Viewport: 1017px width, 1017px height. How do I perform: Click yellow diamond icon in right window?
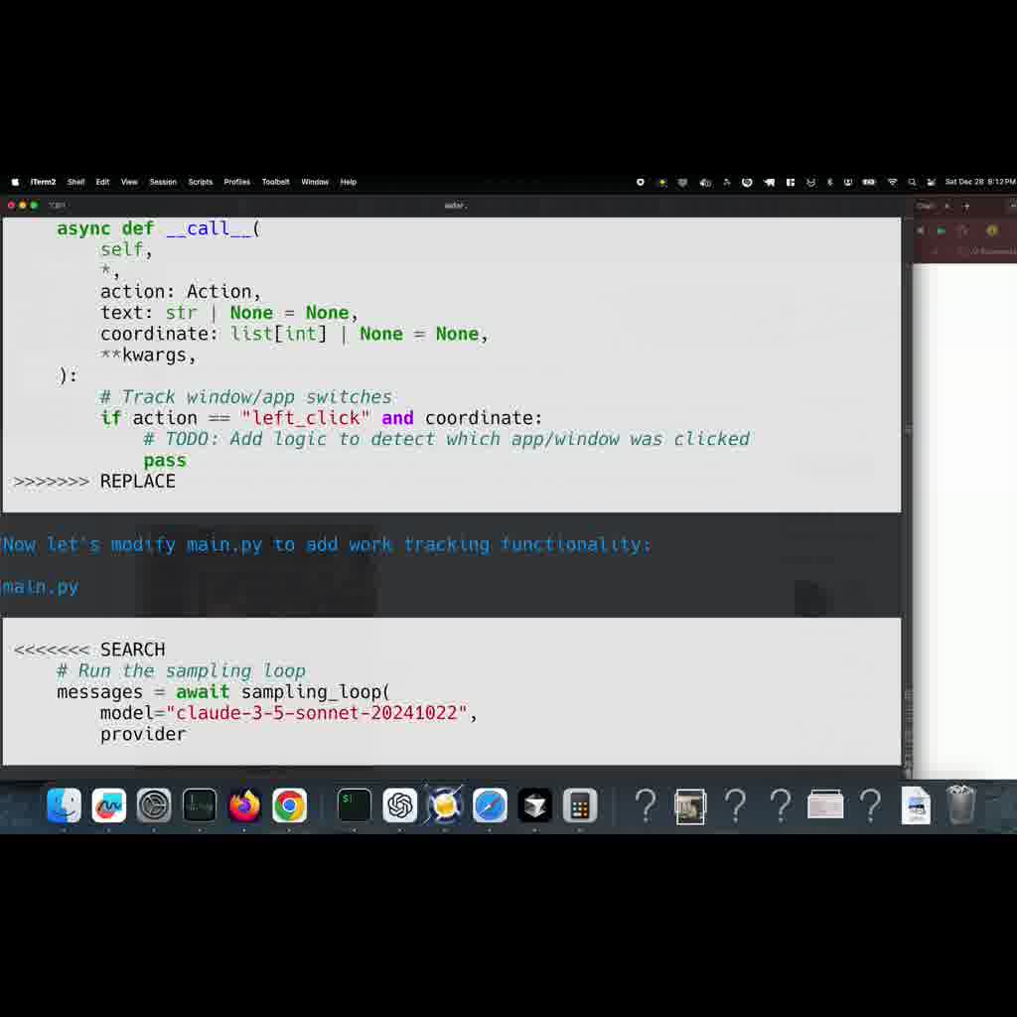coord(991,230)
